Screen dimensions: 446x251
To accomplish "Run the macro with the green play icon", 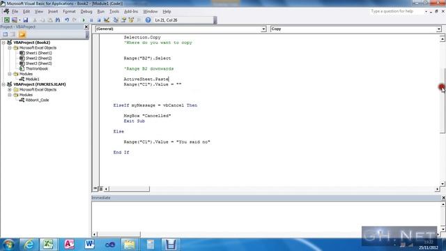I will click(x=84, y=20).
